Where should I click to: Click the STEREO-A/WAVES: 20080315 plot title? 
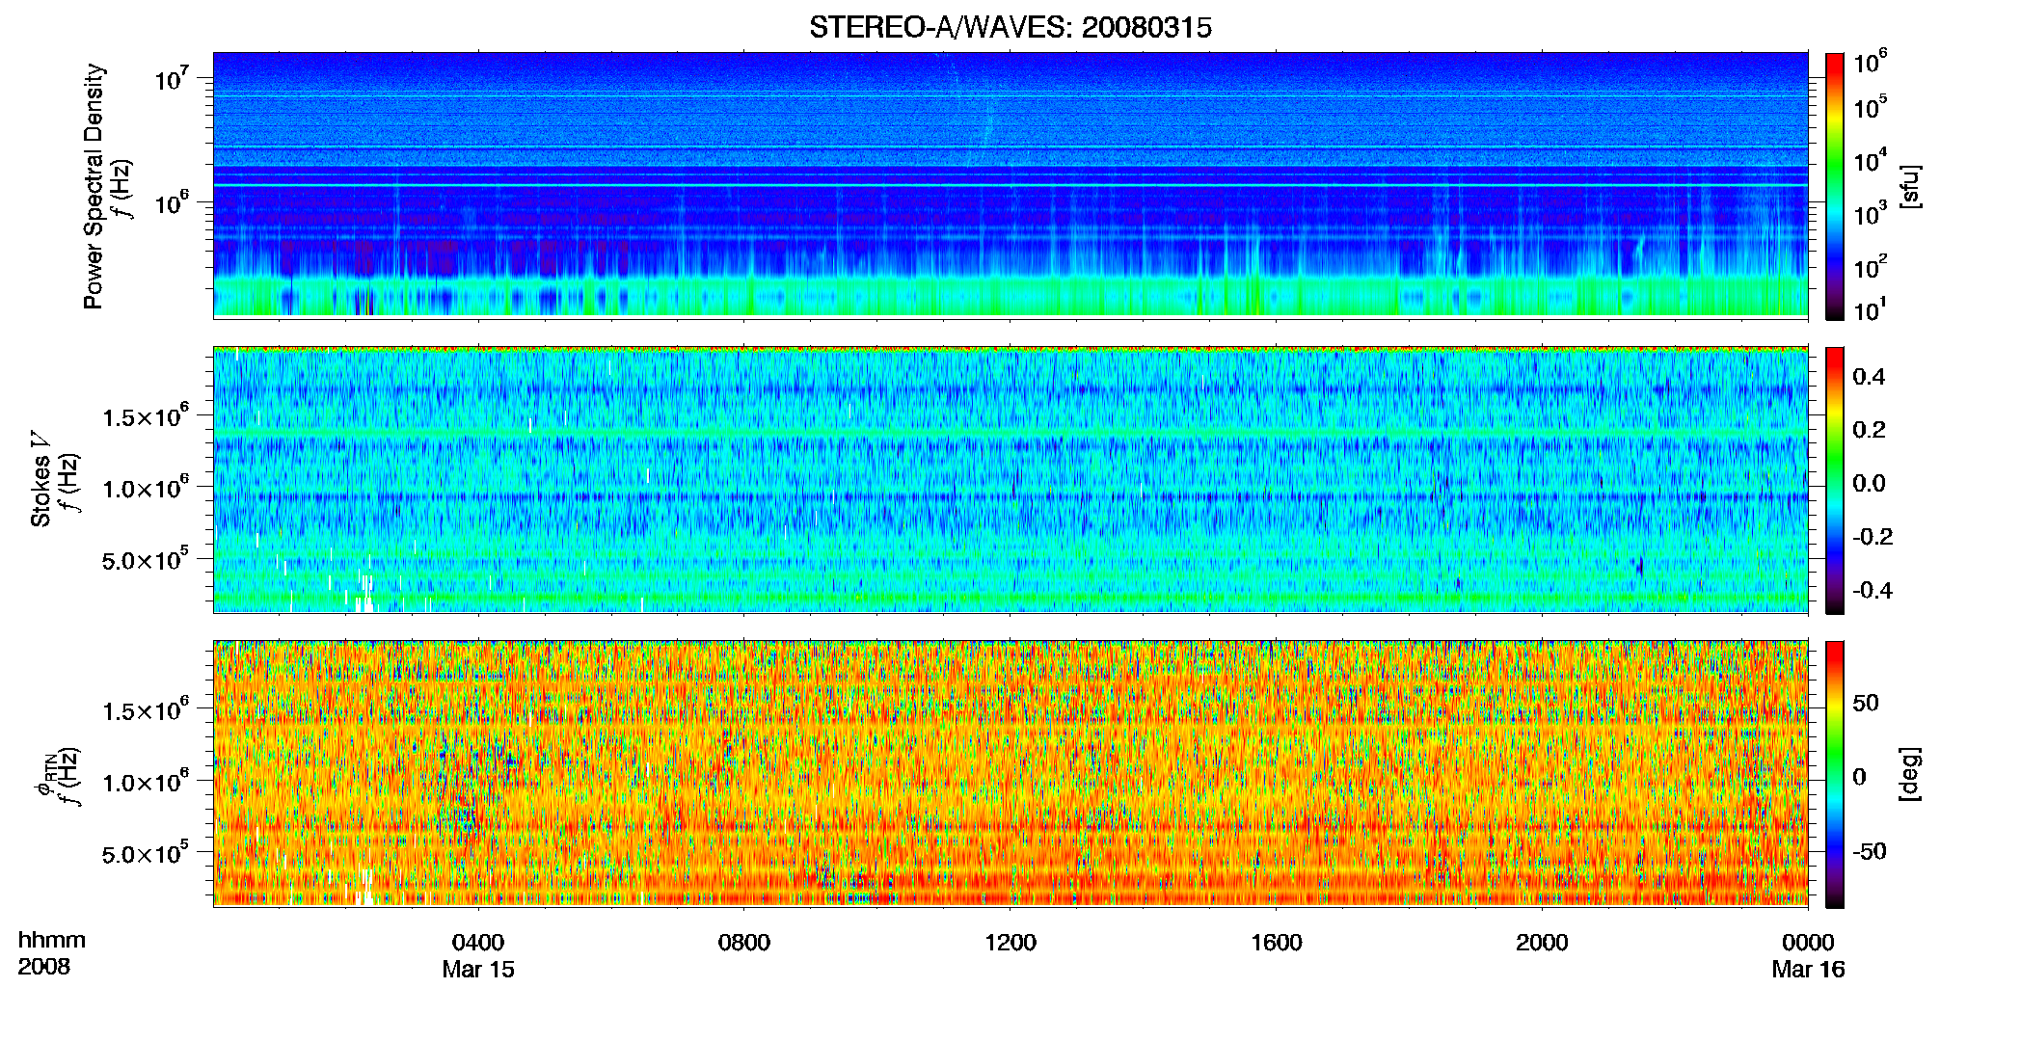[x=1010, y=28]
